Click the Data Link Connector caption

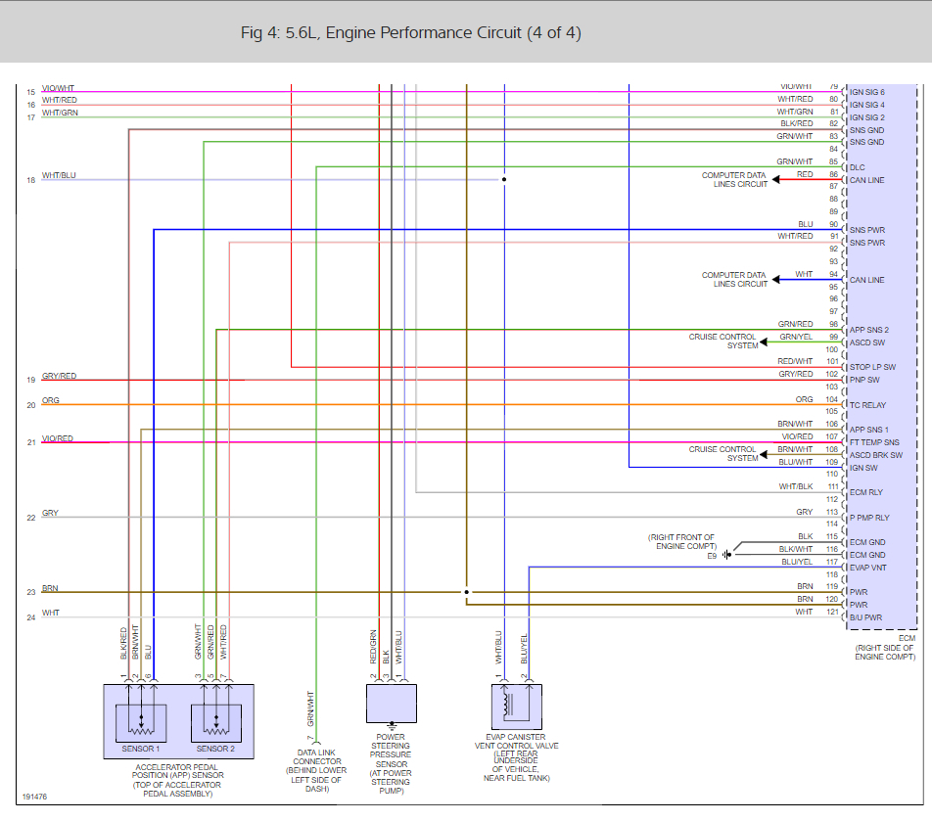click(317, 770)
